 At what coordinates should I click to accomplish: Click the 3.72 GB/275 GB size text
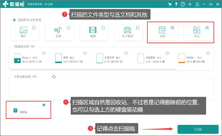pos(114,62)
